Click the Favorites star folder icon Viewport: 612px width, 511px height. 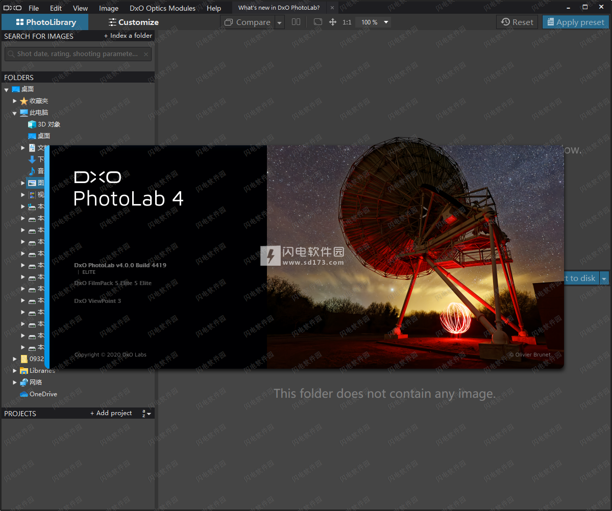coord(24,101)
